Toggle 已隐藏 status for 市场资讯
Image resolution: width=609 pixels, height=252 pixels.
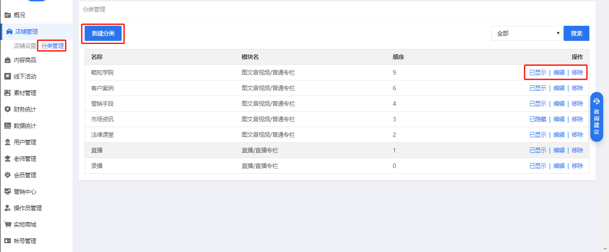click(538, 119)
